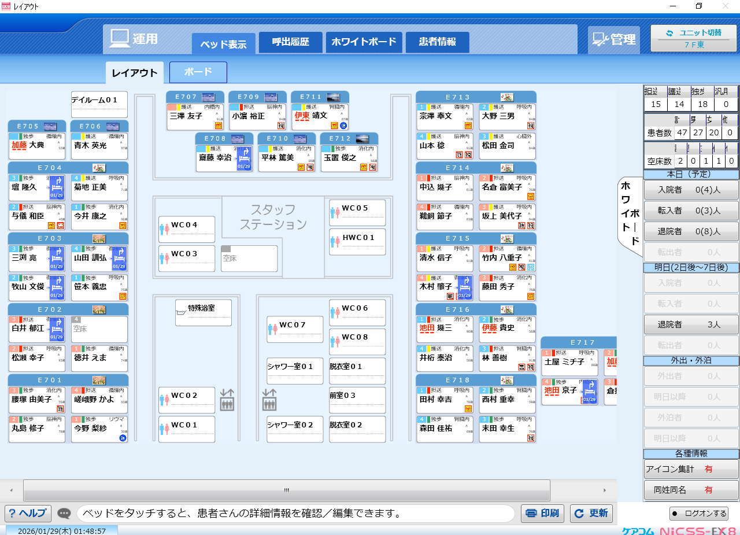Screen dimensions: 740x535
Task: Click yellow icon on 笹本 義忠 card
Action: [x=123, y=296]
